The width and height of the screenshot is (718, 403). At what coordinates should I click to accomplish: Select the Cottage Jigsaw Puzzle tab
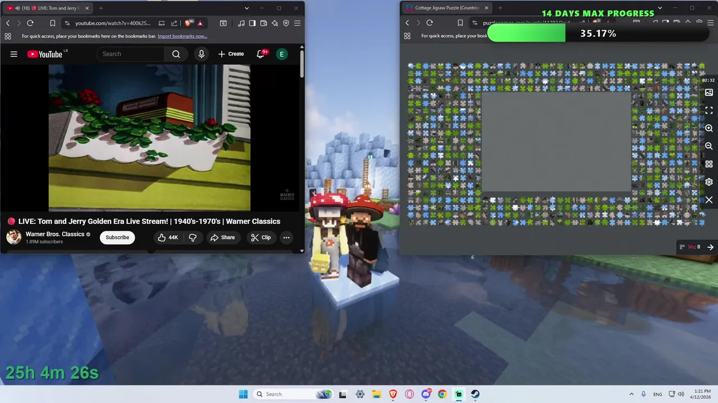pyautogui.click(x=447, y=8)
